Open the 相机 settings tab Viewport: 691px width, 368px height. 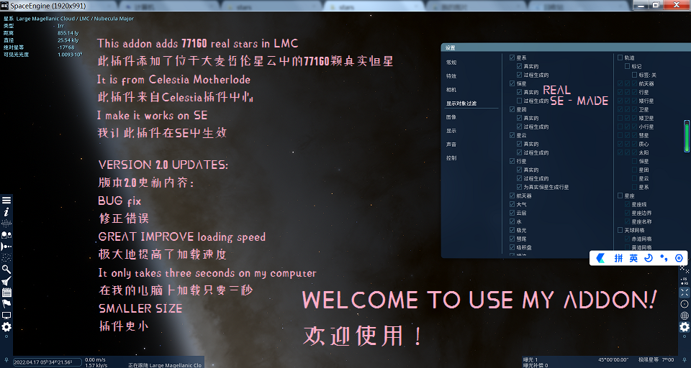[x=451, y=90]
